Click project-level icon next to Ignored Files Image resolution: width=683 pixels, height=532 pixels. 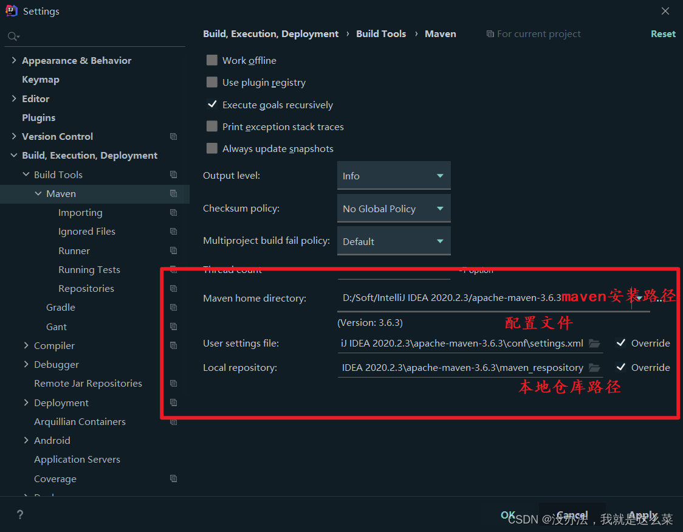(173, 232)
